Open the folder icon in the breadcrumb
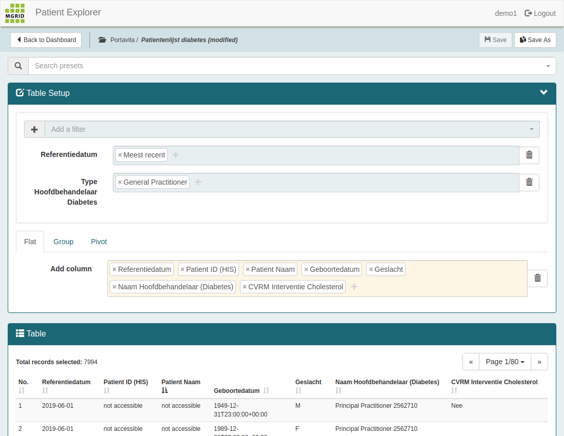 coord(103,40)
